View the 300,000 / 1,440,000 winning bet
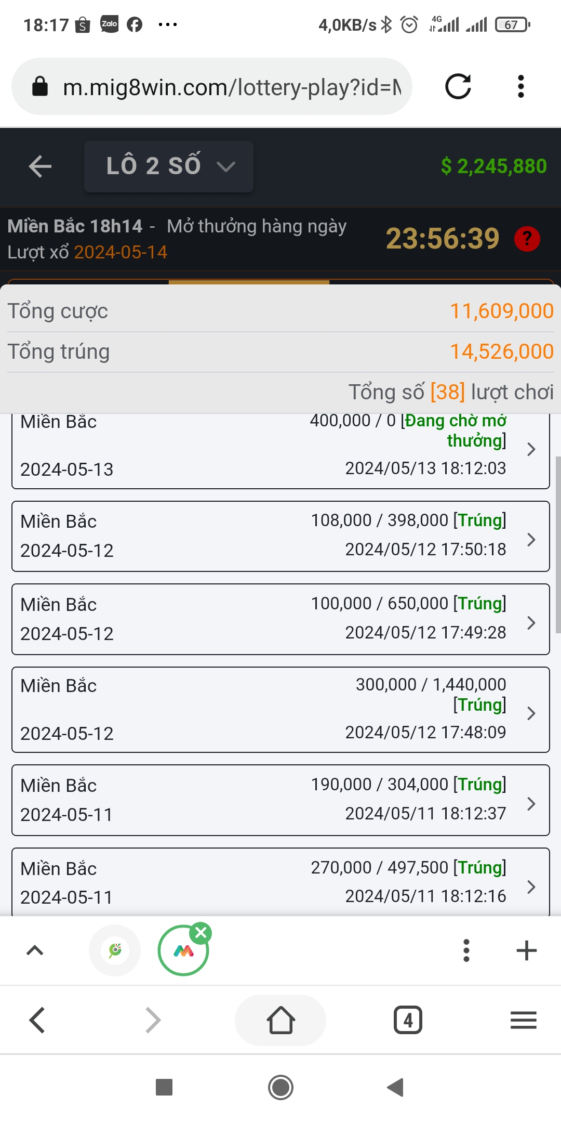561x1121 pixels. [x=280, y=710]
